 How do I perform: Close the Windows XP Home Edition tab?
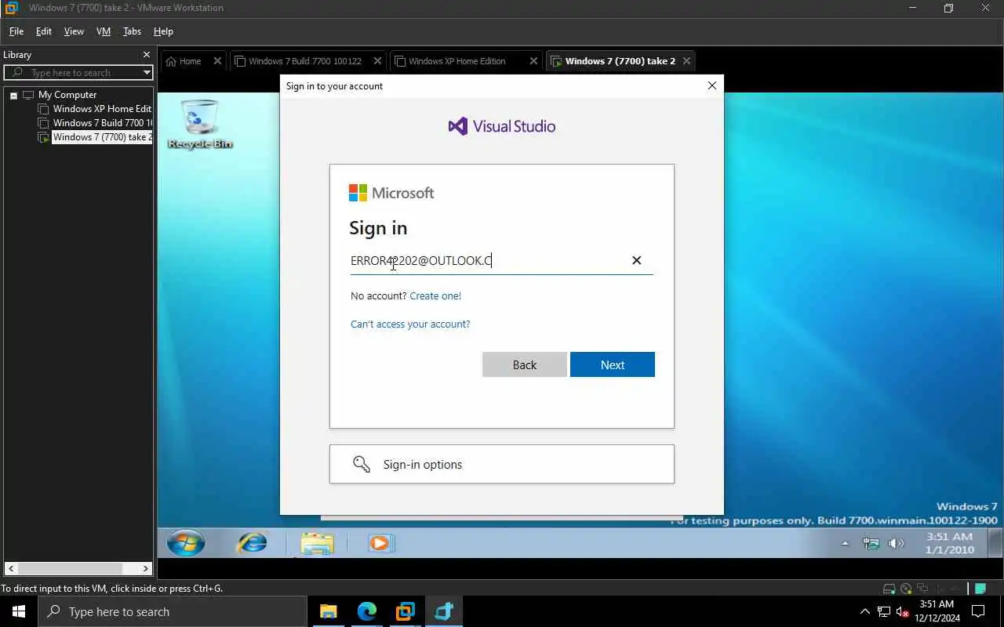(x=533, y=60)
